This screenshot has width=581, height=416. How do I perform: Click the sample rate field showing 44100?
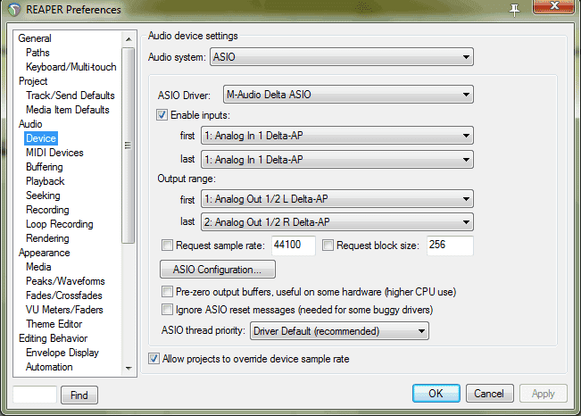[293, 245]
